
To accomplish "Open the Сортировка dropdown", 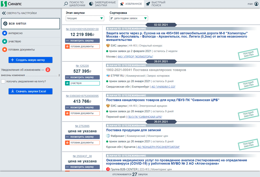I will 129,18.
